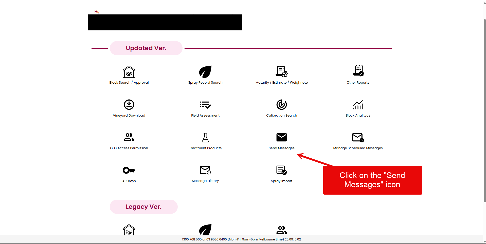Open the Other Reports icon
Image resolution: width=486 pixels, height=244 pixels.
358,71
